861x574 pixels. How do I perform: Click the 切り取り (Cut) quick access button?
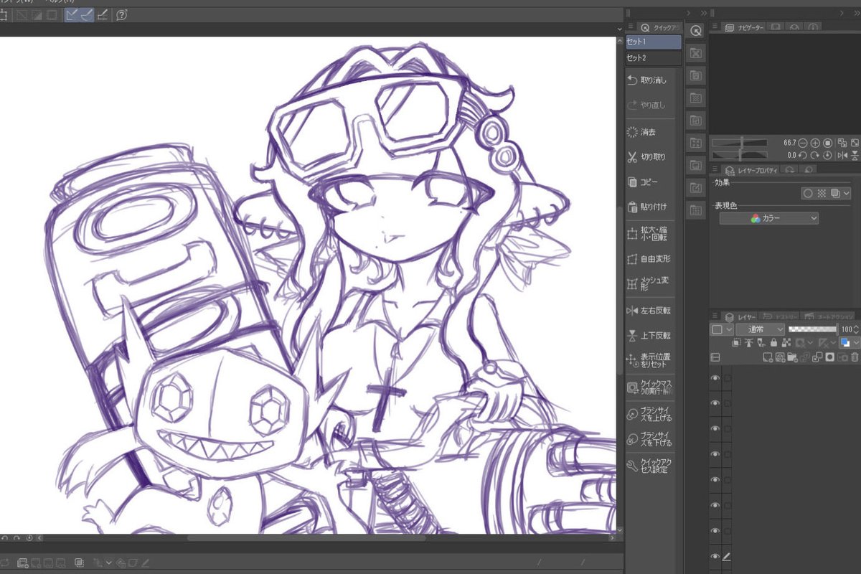click(x=650, y=157)
